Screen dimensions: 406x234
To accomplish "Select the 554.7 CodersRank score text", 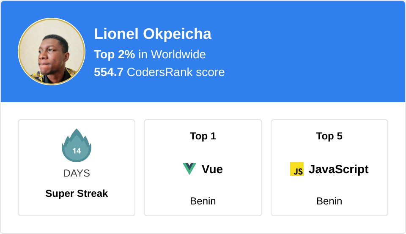I will pos(159,72).
